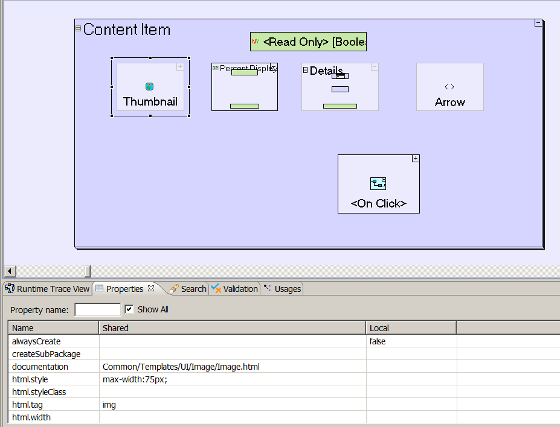Collapse the Details box with minus button
The width and height of the screenshot is (560, 427).
[375, 67]
